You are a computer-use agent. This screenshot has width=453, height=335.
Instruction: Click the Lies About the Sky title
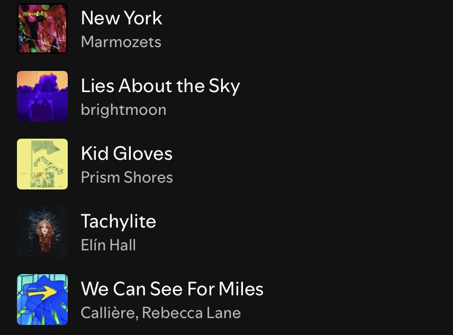(160, 86)
